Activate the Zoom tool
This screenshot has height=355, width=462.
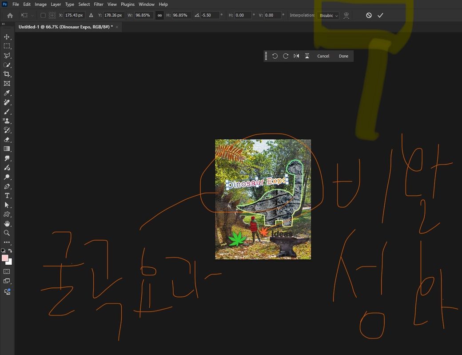click(7, 233)
